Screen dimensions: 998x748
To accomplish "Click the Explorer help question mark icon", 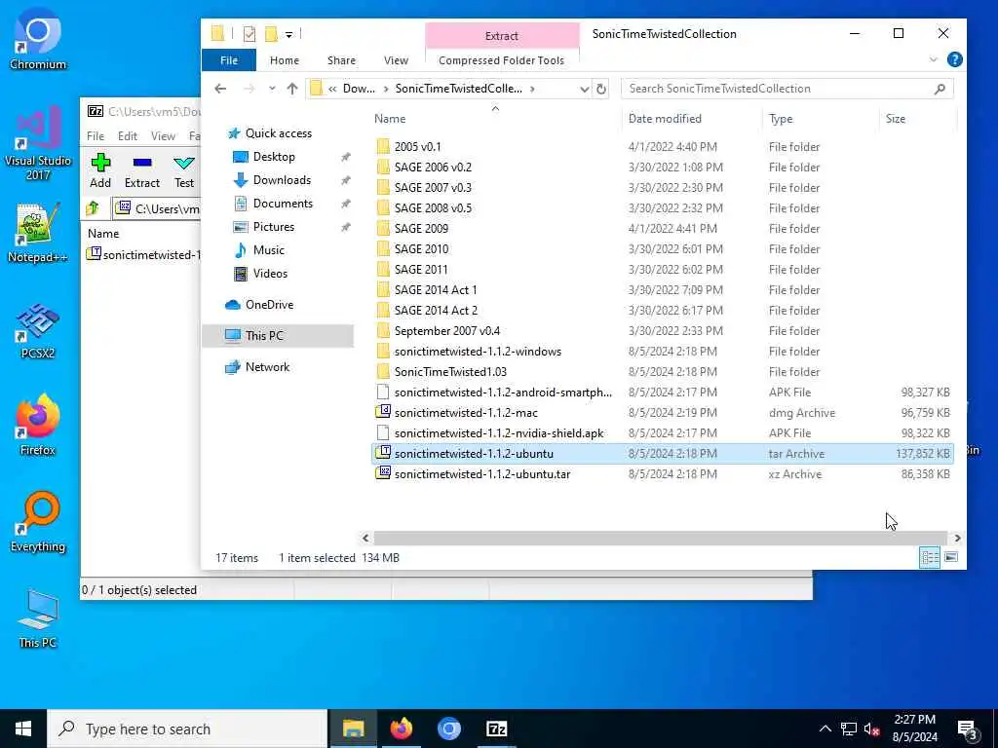I will tap(954, 59).
